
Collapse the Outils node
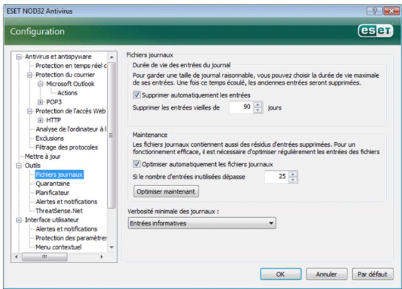click(x=19, y=166)
